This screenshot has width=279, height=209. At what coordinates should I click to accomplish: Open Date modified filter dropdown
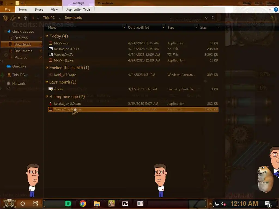click(163, 27)
